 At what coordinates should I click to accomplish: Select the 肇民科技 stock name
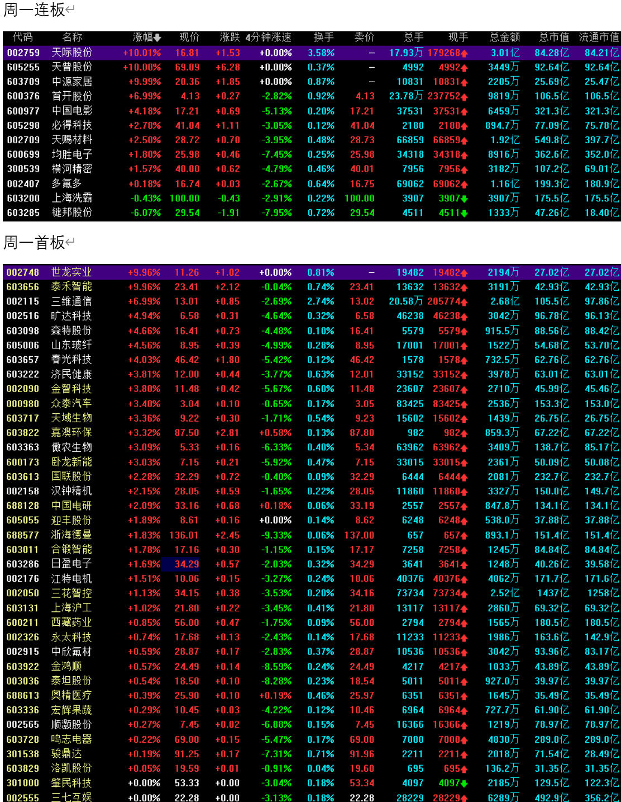click(x=72, y=783)
